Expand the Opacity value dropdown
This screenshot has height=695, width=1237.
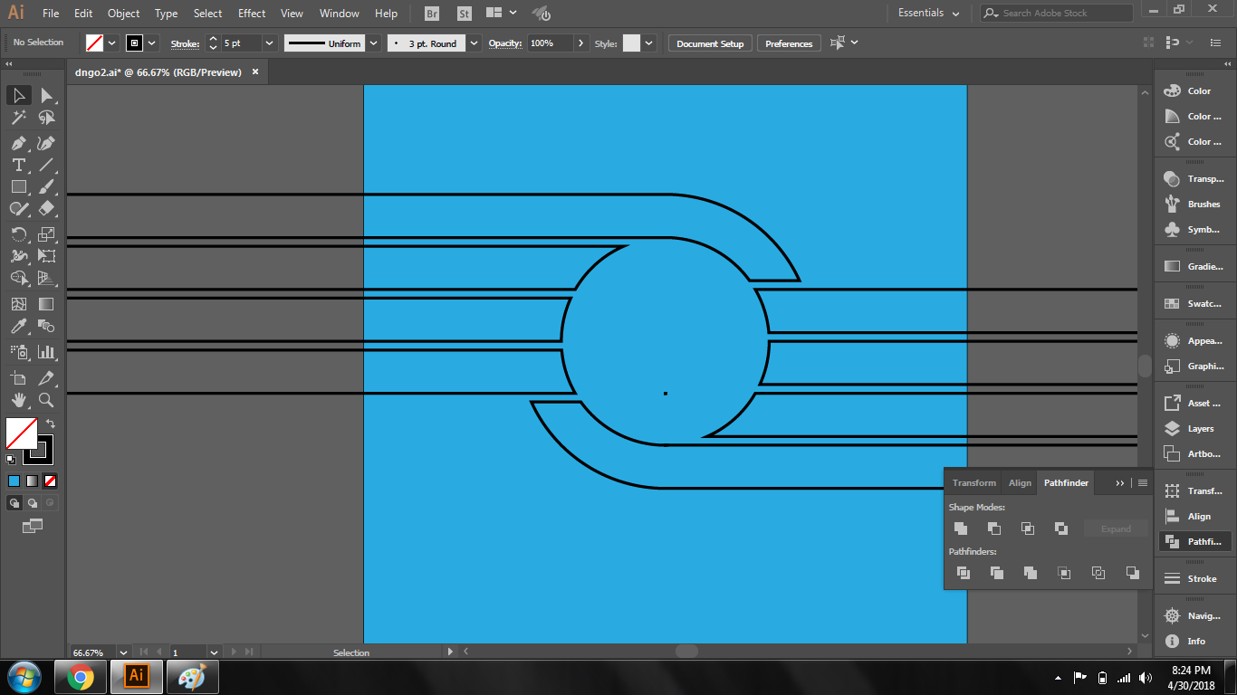pos(580,43)
